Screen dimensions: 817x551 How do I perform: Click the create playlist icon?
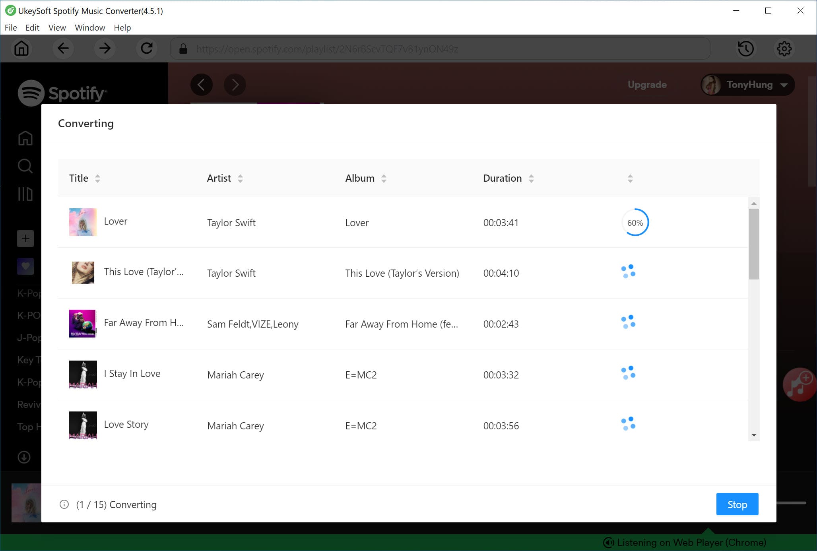(x=25, y=239)
